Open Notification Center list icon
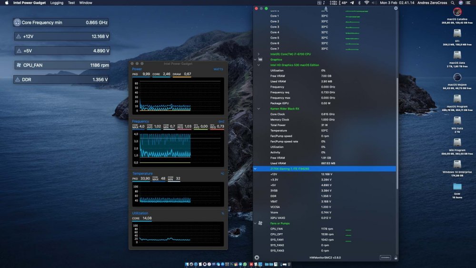 468,3
